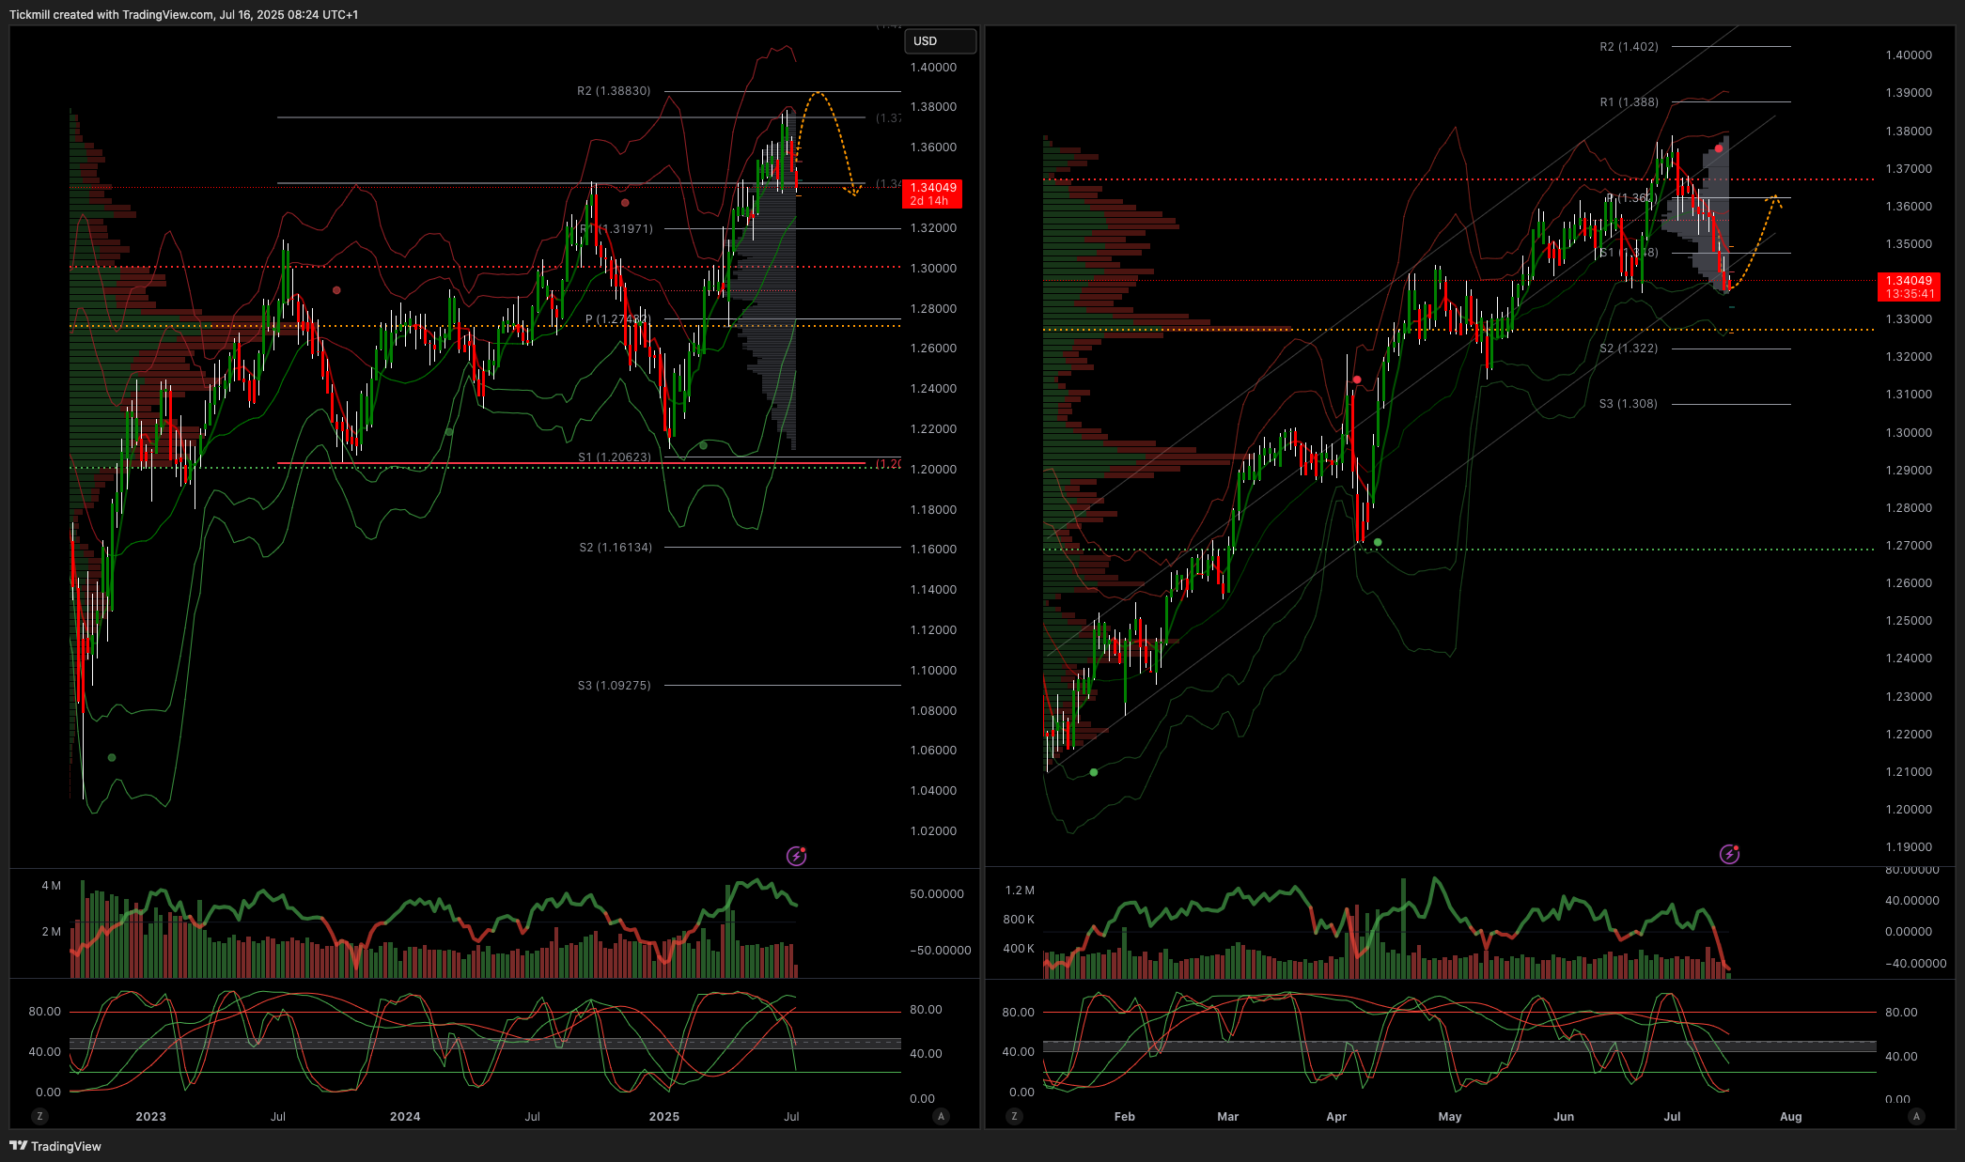The height and width of the screenshot is (1162, 1965).
Task: Click the R1 (1.388) pivot label
Action: click(1630, 102)
